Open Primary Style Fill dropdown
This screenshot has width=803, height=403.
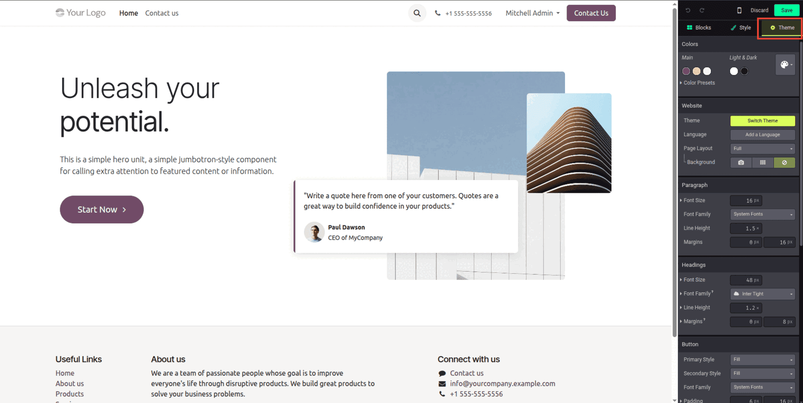click(x=763, y=360)
